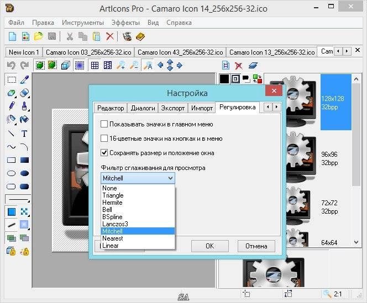The height and width of the screenshot is (303, 367).
Task: Open file using the yellow folder icon
Action: pyautogui.click(x=38, y=36)
